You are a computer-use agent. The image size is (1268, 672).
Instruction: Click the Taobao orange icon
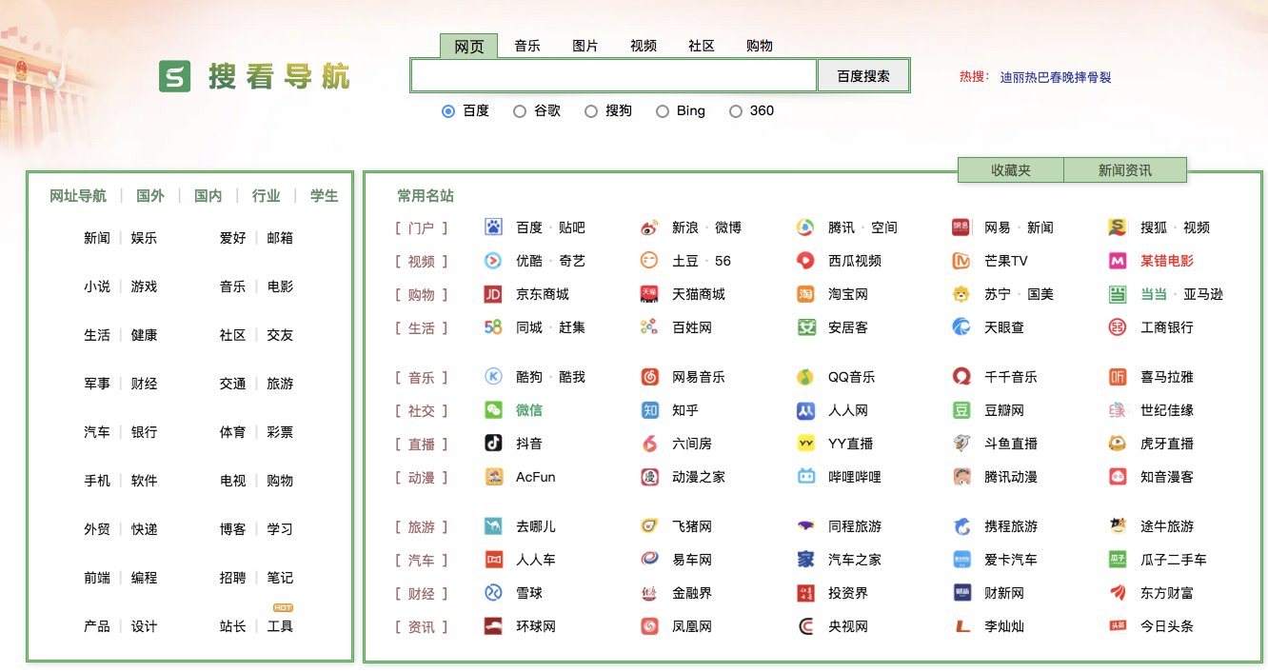pyautogui.click(x=805, y=294)
